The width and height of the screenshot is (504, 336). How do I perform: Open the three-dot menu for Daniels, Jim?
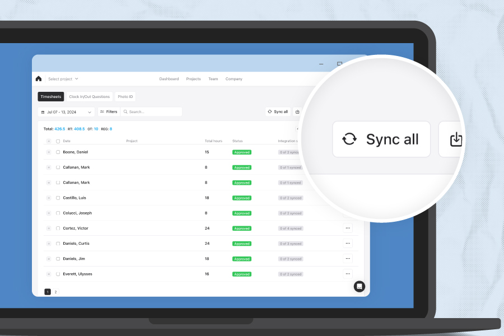348,259
